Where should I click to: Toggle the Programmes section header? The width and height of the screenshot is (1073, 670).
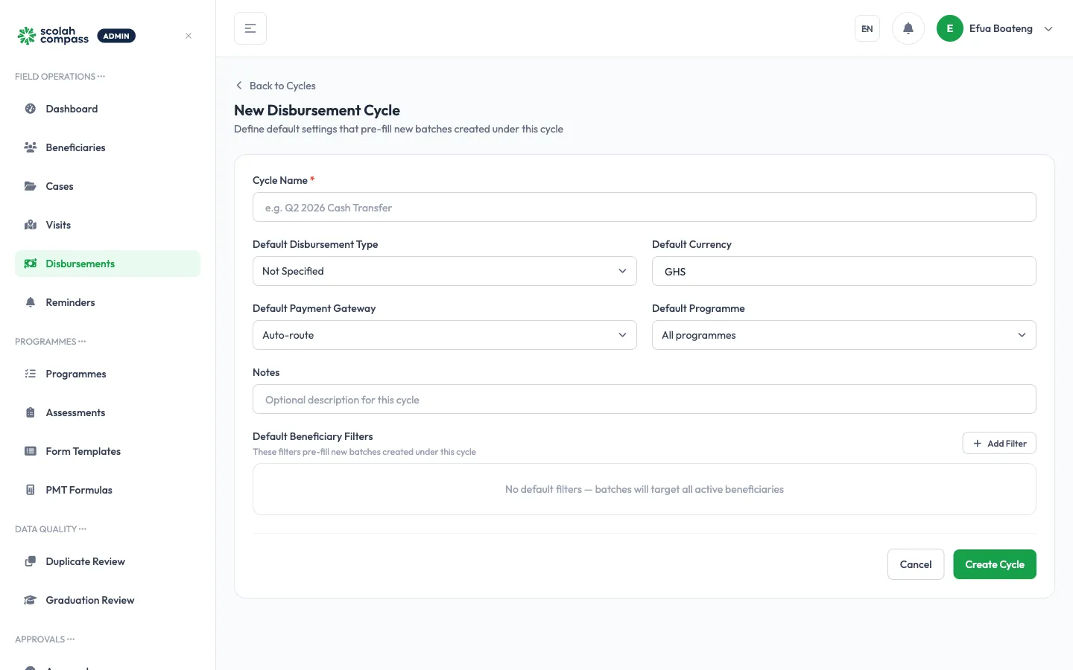(x=51, y=342)
